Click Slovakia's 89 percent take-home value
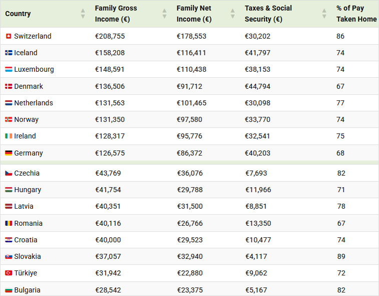The image size is (379, 296). point(341,256)
